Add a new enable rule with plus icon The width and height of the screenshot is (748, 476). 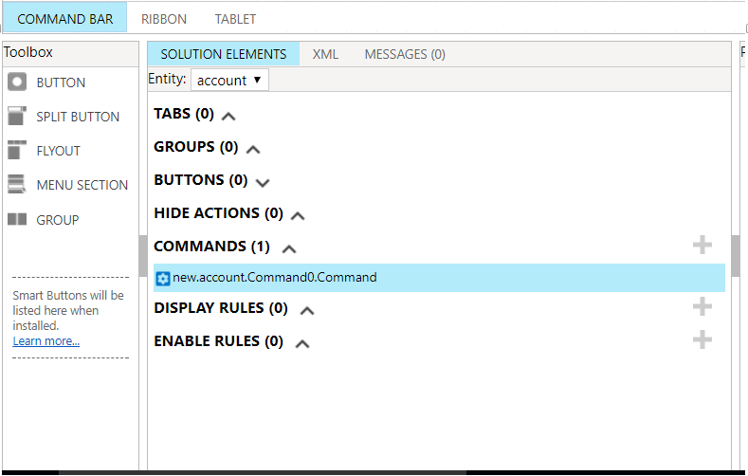point(702,339)
